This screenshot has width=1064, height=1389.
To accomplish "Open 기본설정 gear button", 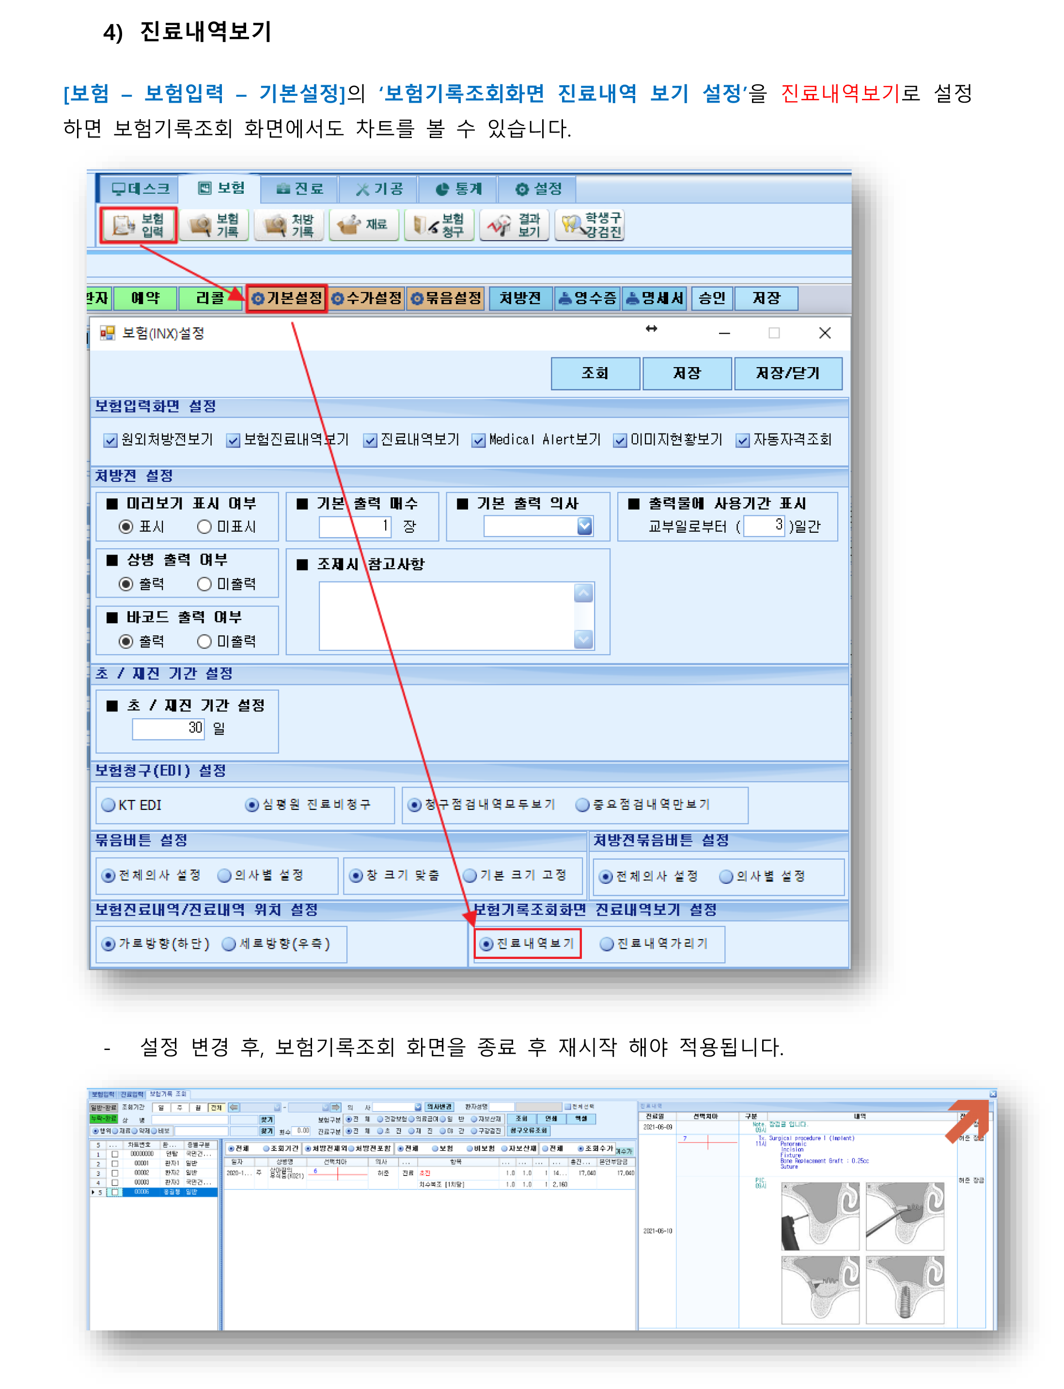I will click(286, 298).
